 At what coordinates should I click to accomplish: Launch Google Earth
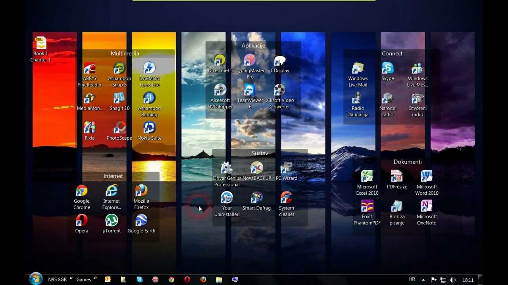141,224
